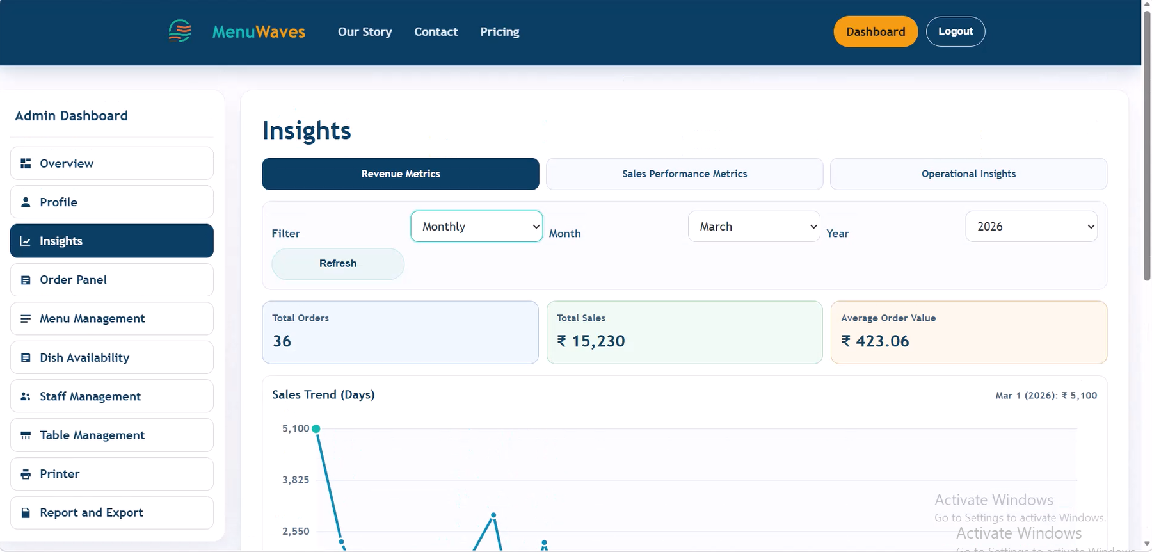Click the MenuWaves wave logo icon
The height and width of the screenshot is (552, 1152).
[180, 31]
